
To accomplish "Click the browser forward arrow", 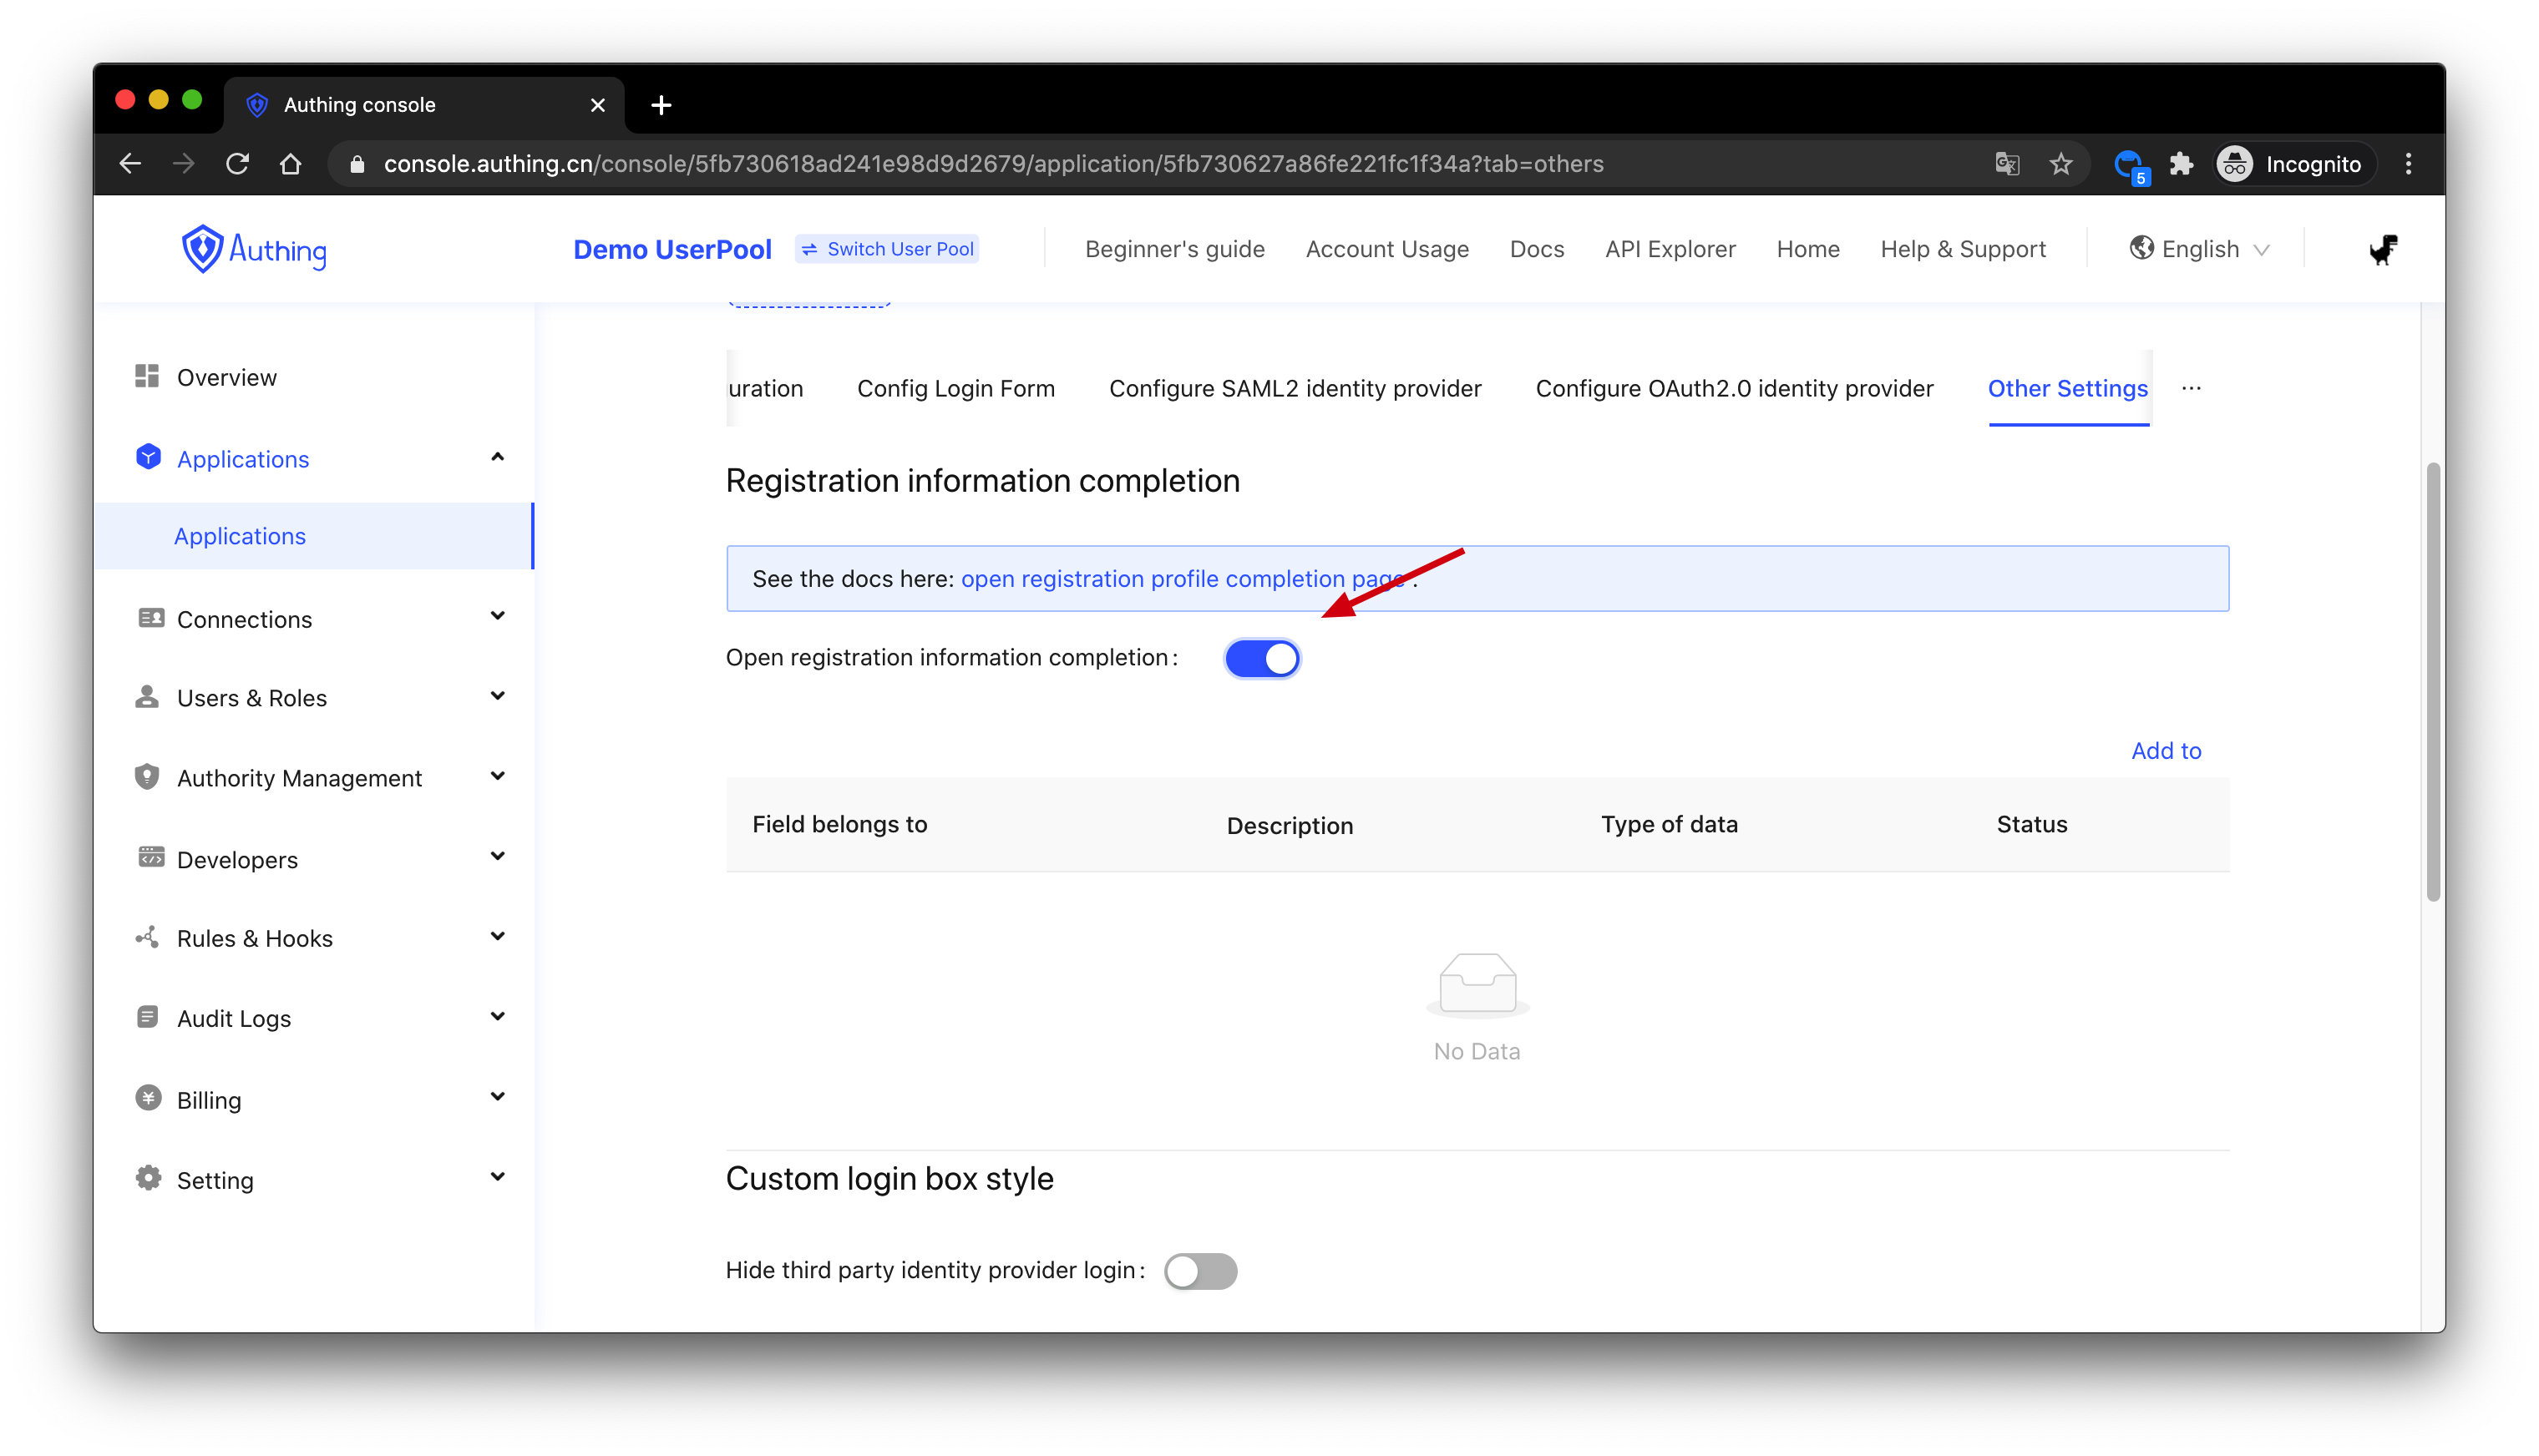I will click(x=183, y=164).
